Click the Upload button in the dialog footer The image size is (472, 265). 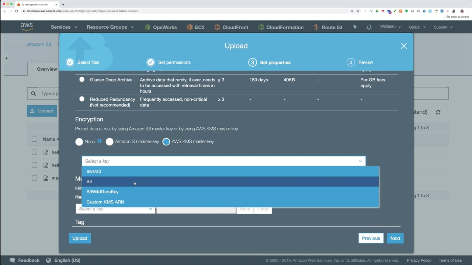(x=80, y=238)
